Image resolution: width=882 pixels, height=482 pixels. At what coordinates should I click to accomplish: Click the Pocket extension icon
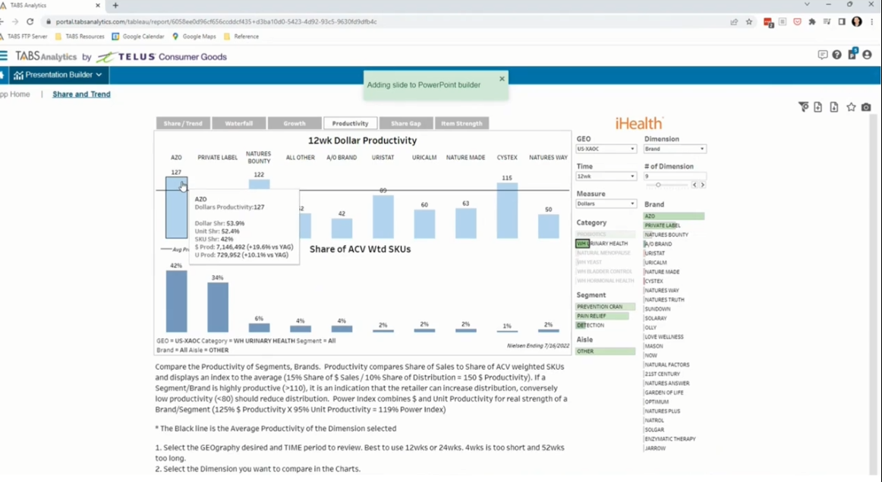pos(797,22)
